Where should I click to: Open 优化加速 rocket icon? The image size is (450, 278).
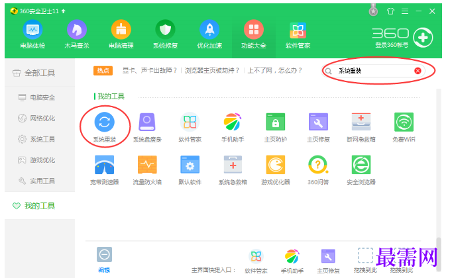click(x=209, y=30)
